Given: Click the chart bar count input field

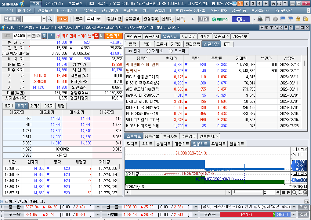Looking at the screenshot, I should click(x=269, y=192).
